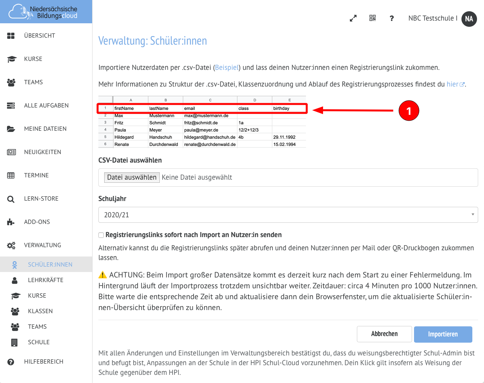Image resolution: width=484 pixels, height=383 pixels.
Task: Open the NA user avatar menu
Action: click(x=469, y=19)
